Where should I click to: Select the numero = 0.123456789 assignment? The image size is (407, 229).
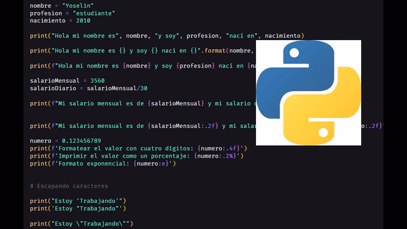coord(65,141)
